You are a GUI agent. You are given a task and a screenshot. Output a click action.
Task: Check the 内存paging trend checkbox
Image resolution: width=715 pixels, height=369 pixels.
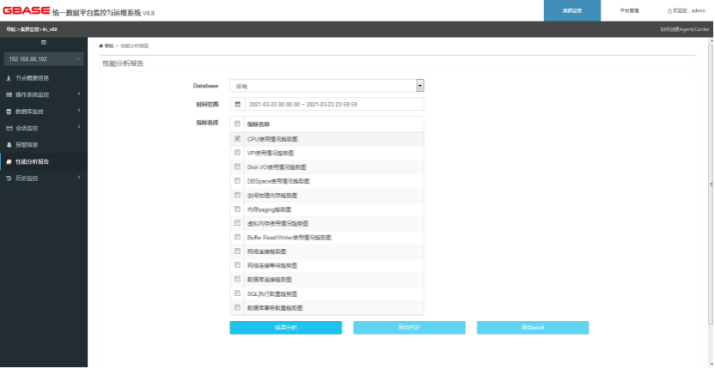237,209
